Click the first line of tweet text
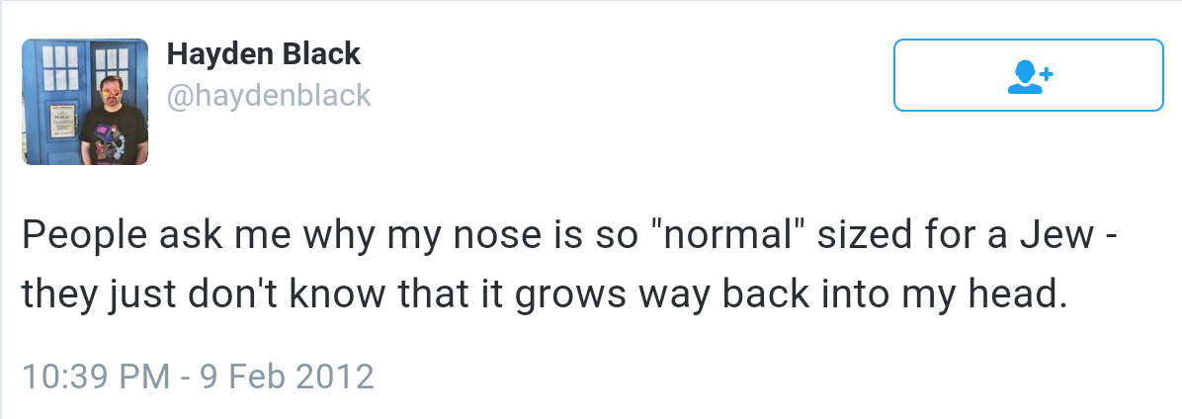 pyautogui.click(x=569, y=236)
